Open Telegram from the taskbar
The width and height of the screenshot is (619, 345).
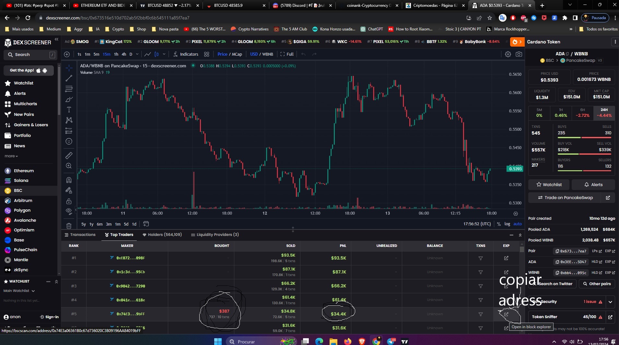pyautogui.click(x=391, y=341)
